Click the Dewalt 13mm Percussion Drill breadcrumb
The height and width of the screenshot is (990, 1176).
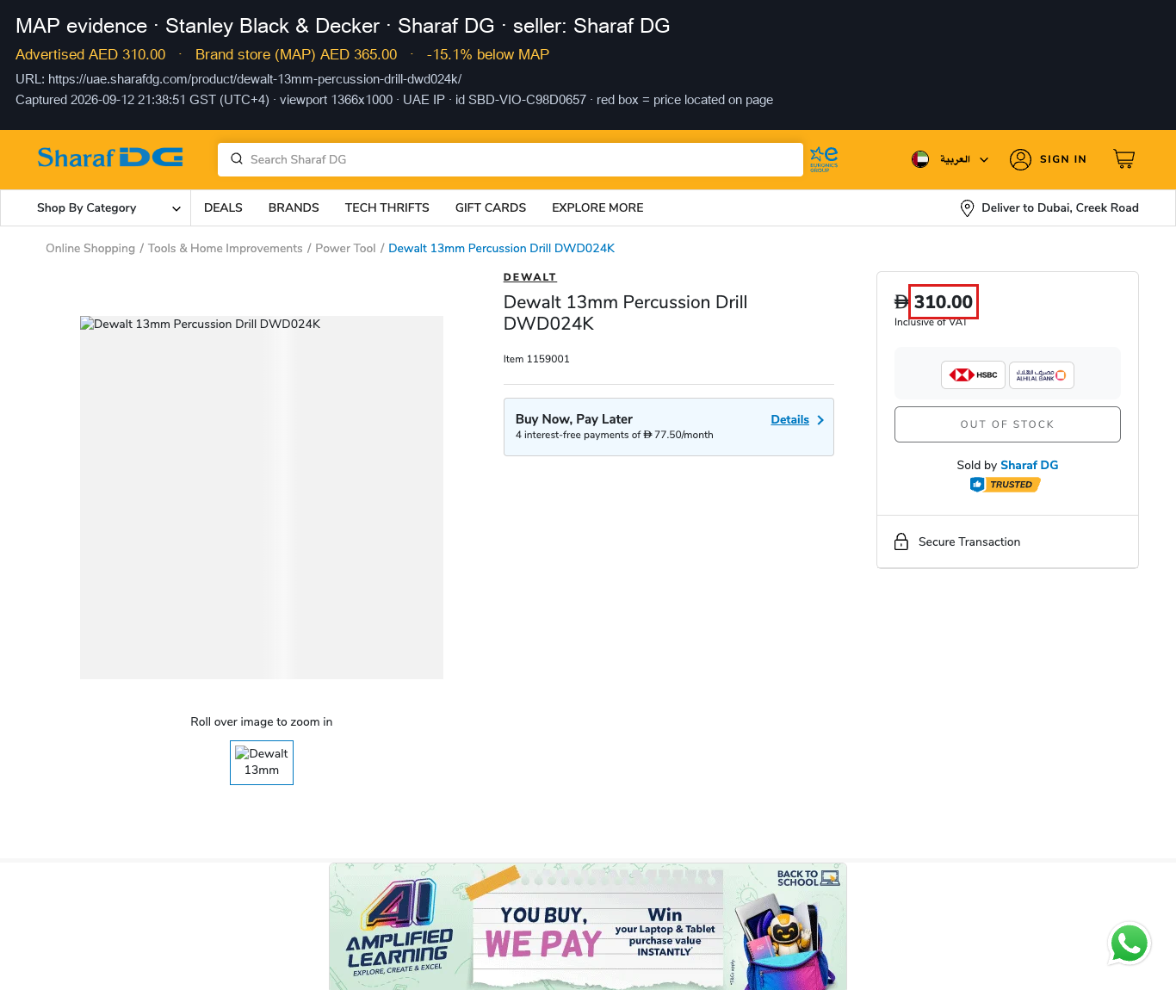click(x=501, y=249)
